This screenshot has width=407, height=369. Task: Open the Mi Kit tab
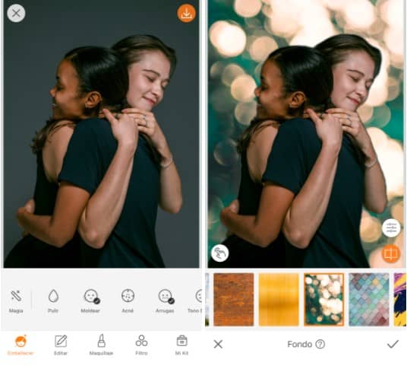click(181, 345)
